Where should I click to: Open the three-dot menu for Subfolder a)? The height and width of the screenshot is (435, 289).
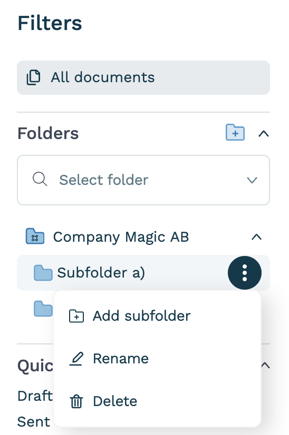(x=245, y=273)
